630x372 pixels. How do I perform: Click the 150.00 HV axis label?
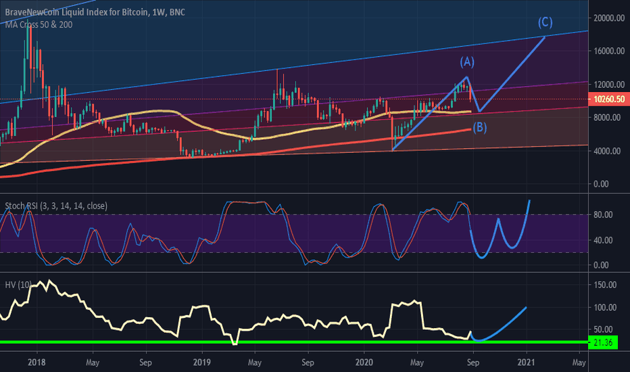pos(605,285)
